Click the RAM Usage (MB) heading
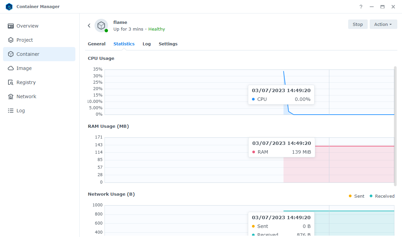This screenshot has width=402, height=237. [x=108, y=126]
